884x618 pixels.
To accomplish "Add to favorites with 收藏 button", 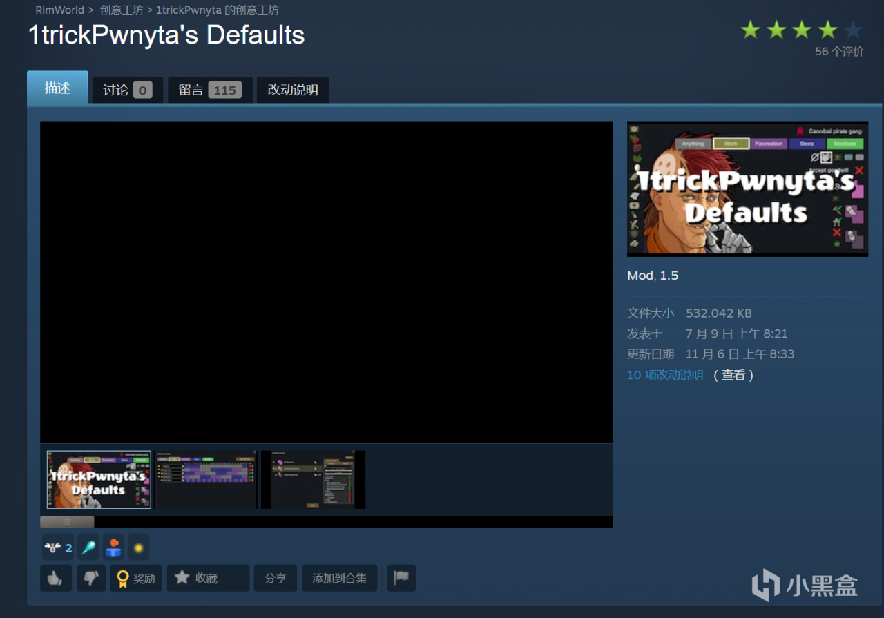I will click(x=208, y=578).
